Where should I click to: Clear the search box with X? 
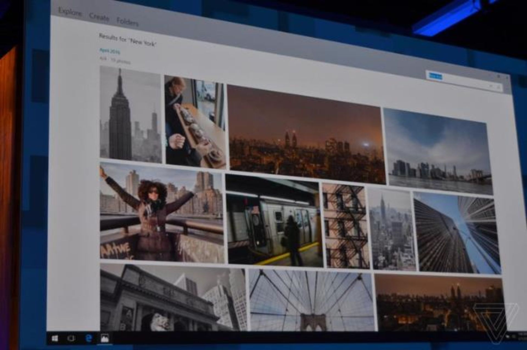(490, 86)
